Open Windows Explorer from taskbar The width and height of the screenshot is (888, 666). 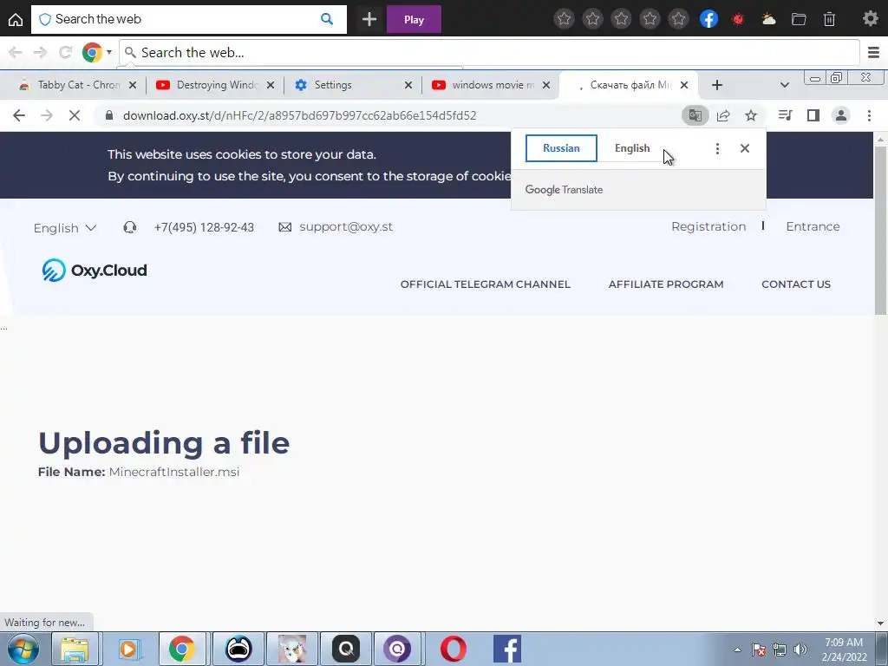click(75, 649)
